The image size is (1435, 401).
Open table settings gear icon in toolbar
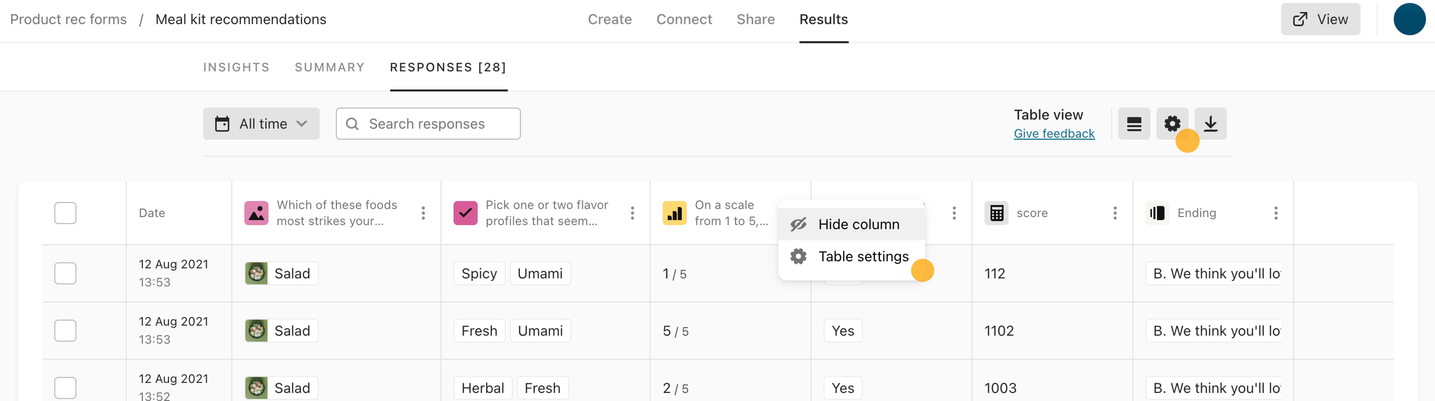(1172, 124)
